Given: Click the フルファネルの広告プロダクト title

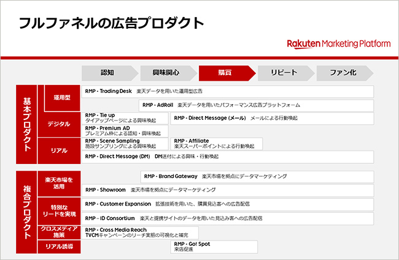Looking at the screenshot, I should pos(112,23).
